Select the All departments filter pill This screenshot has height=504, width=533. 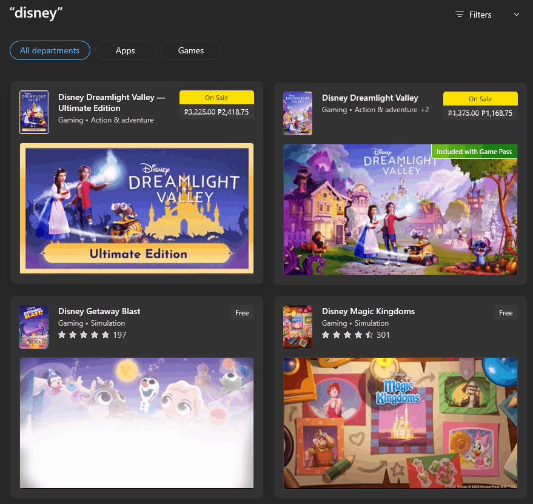50,50
